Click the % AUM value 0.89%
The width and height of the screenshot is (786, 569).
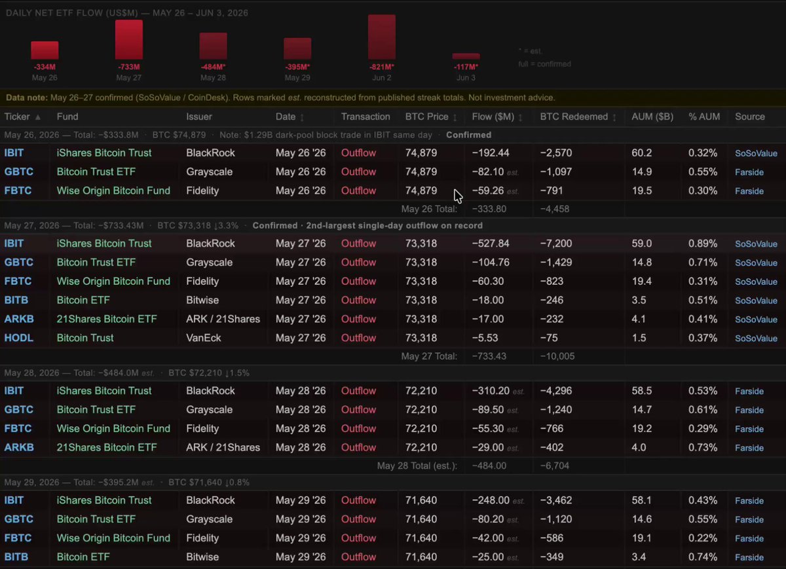pyautogui.click(x=702, y=243)
